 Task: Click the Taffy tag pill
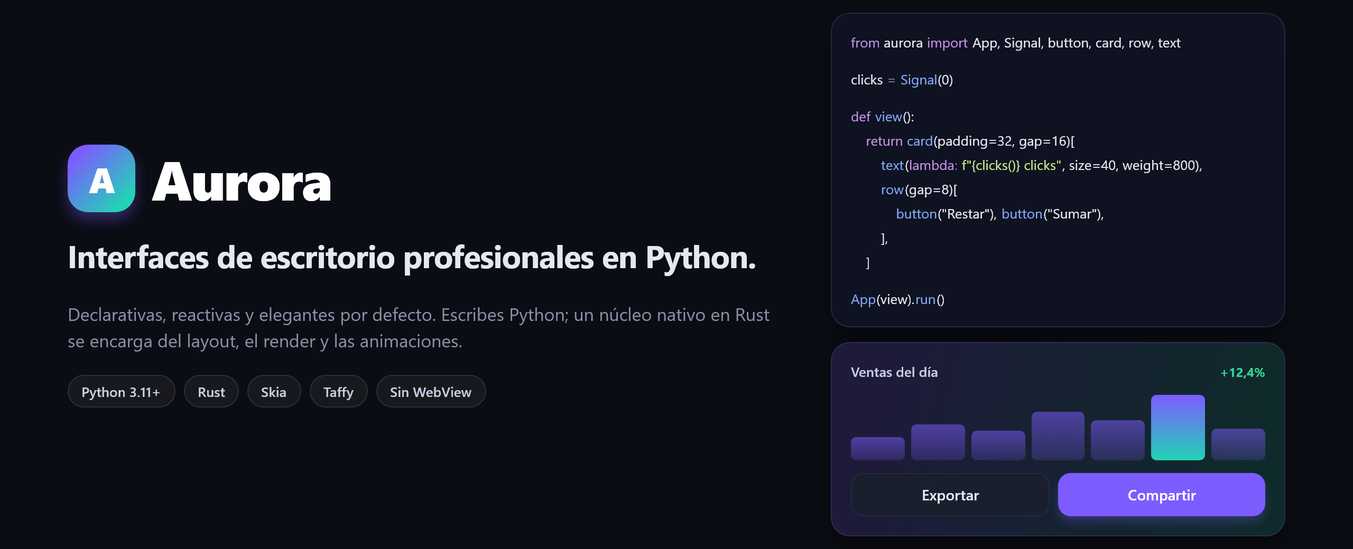click(338, 392)
